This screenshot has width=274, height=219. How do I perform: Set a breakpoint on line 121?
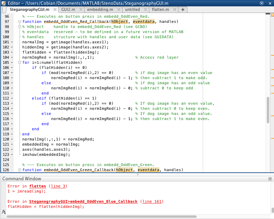(x=12, y=144)
